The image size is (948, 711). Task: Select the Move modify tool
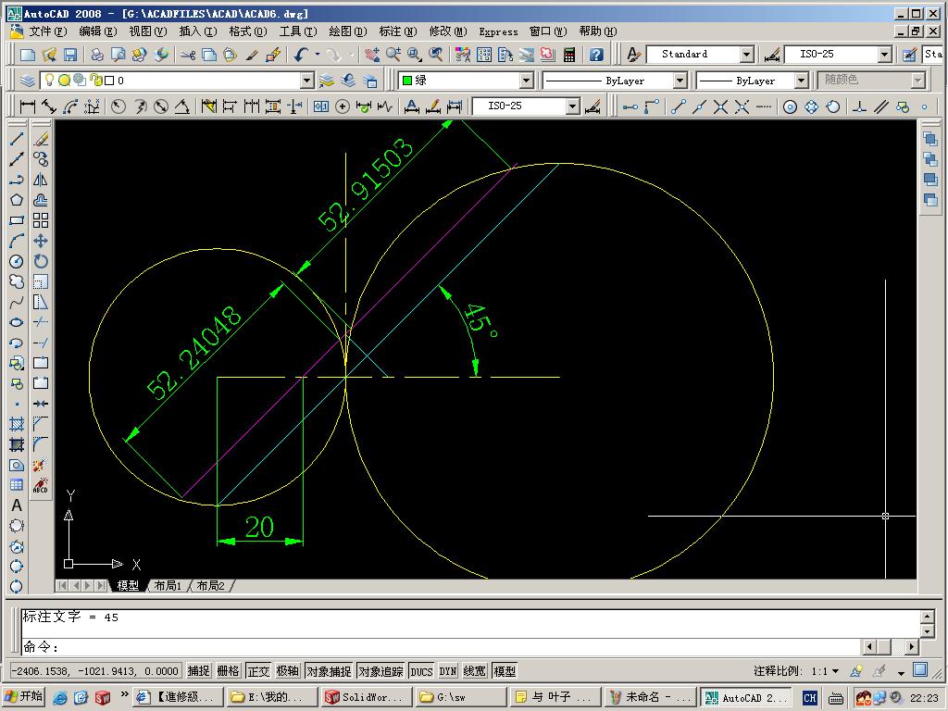pos(41,241)
